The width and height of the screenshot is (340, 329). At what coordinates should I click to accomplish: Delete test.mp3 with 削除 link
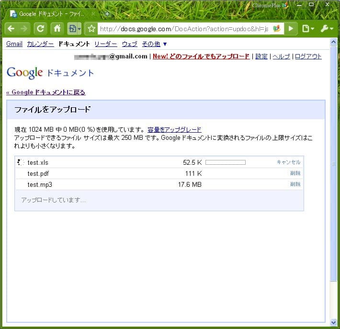295,184
